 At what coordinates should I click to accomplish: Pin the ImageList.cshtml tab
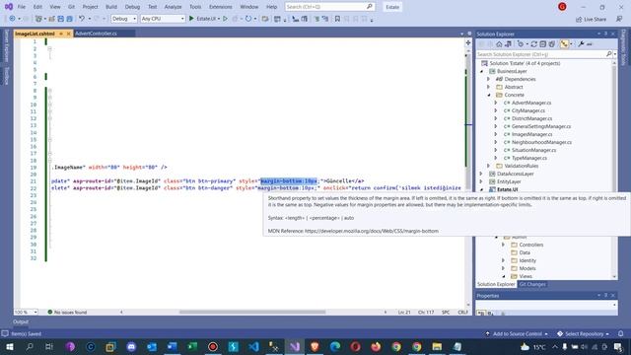(x=61, y=34)
